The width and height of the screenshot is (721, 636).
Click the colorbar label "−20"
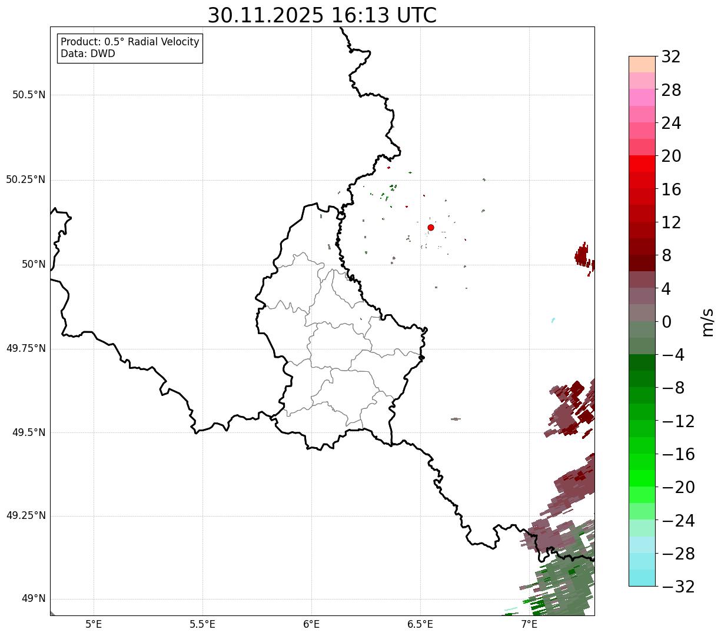pyautogui.click(x=678, y=487)
